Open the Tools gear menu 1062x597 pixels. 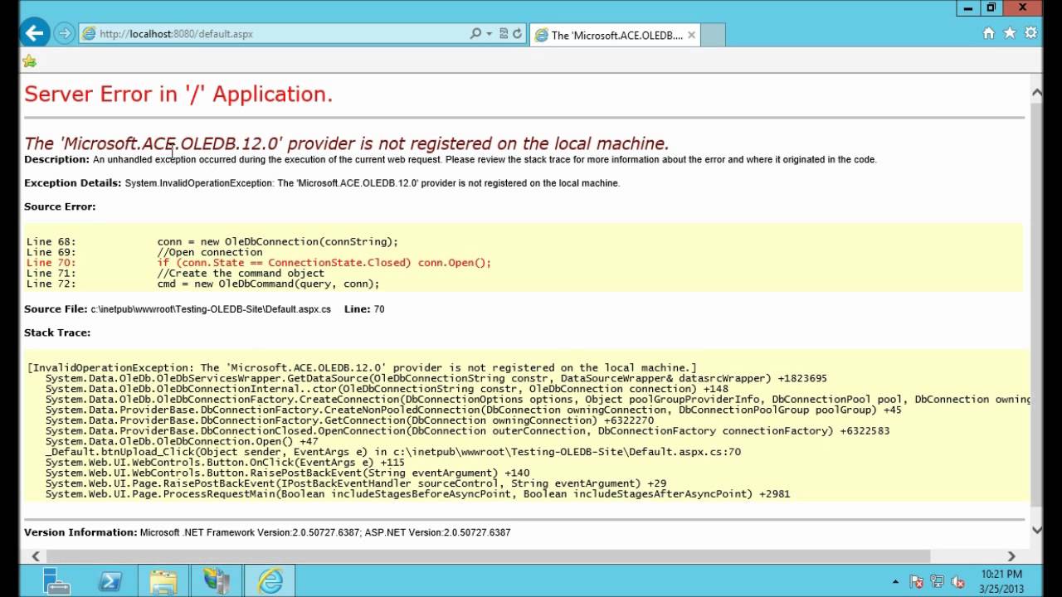point(1030,33)
